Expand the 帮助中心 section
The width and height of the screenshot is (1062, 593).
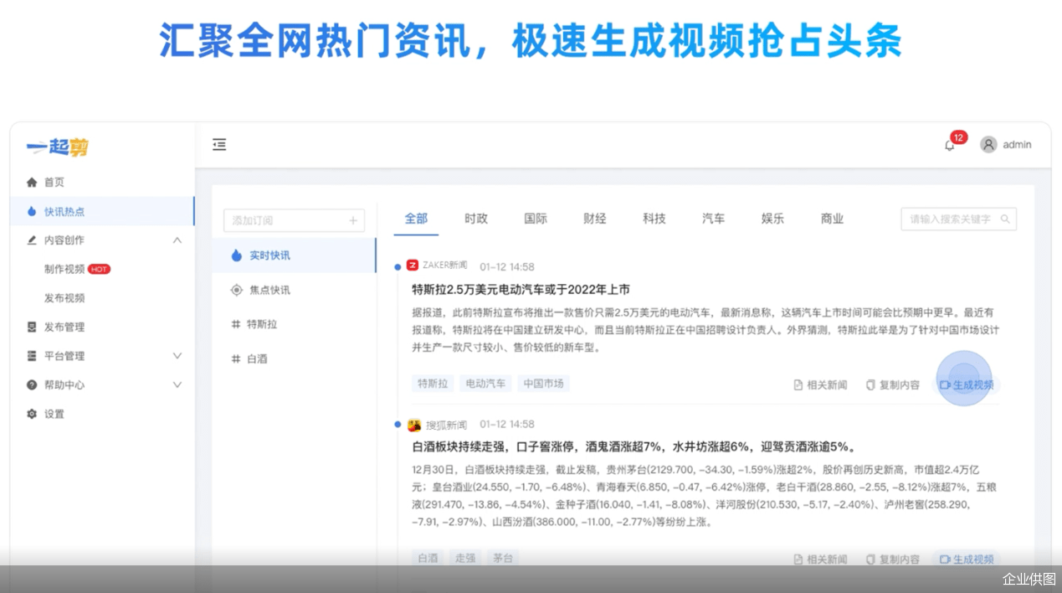click(x=177, y=384)
